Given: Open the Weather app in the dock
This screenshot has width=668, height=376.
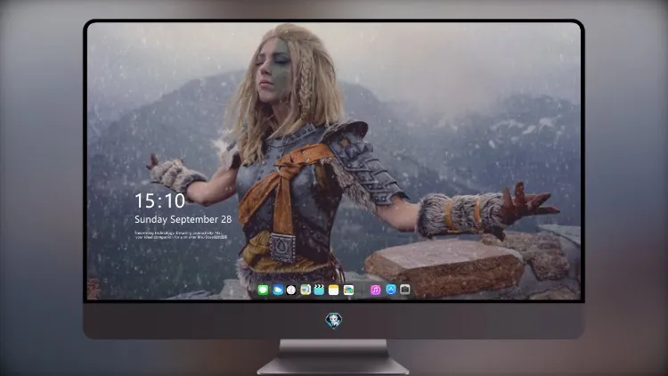Looking at the screenshot, I should point(278,290).
